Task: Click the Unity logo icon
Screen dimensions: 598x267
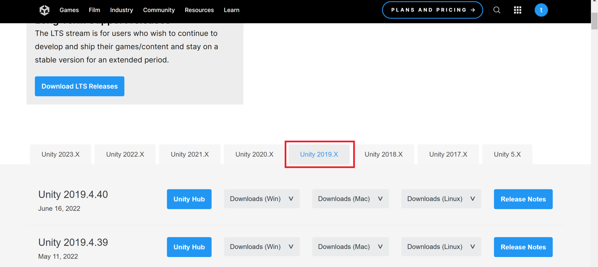Action: (x=44, y=10)
